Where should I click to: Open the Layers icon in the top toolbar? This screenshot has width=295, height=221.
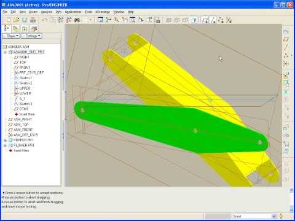pos(157,20)
